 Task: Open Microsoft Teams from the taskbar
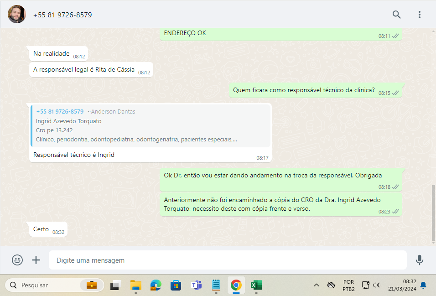(x=196, y=285)
